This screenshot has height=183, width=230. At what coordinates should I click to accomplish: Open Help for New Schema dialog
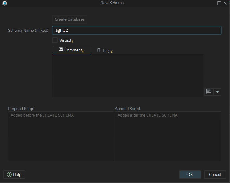[x=14, y=174]
